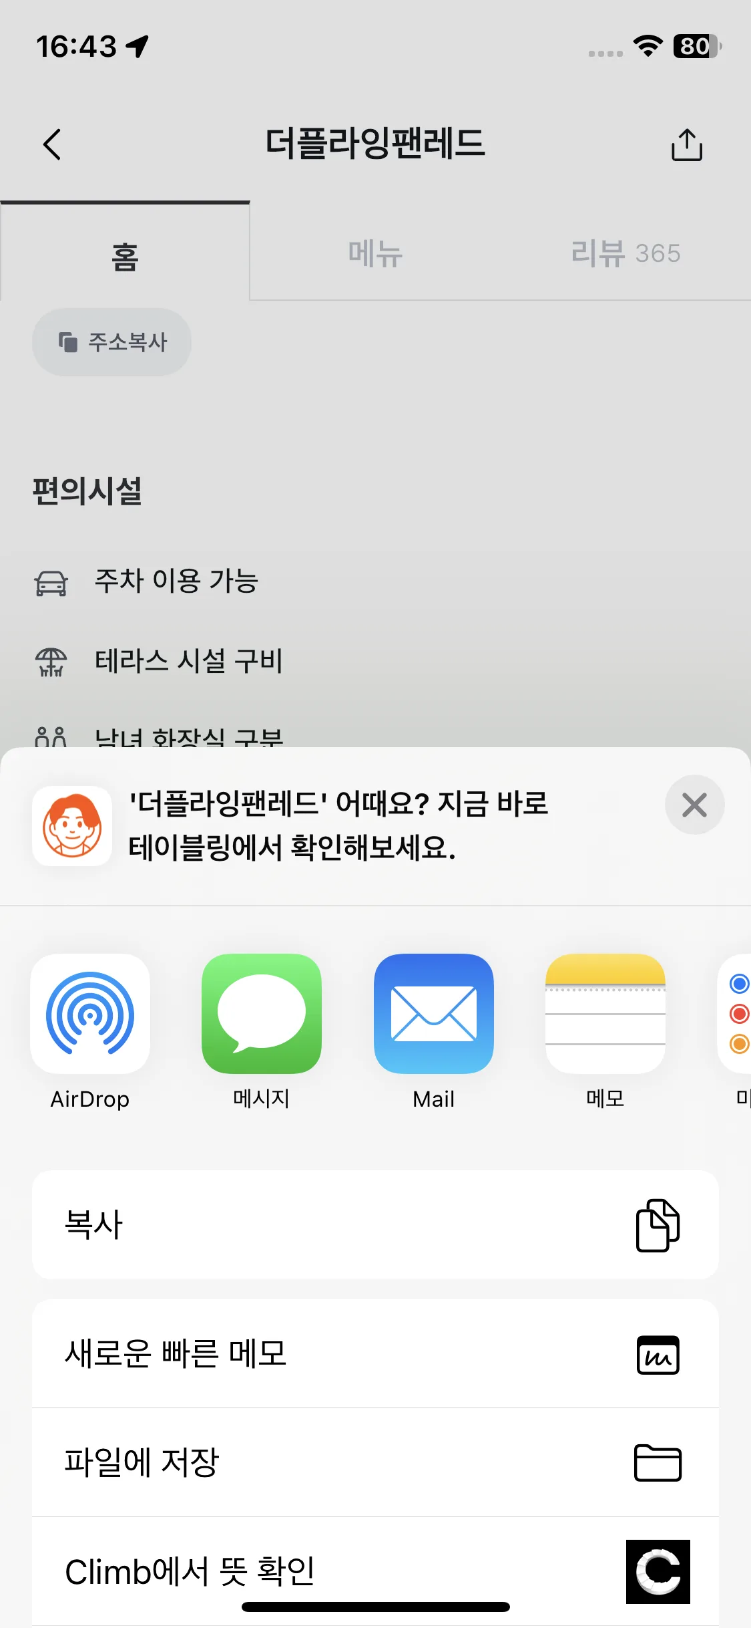Click '주차 이용 가능' text

tap(176, 581)
